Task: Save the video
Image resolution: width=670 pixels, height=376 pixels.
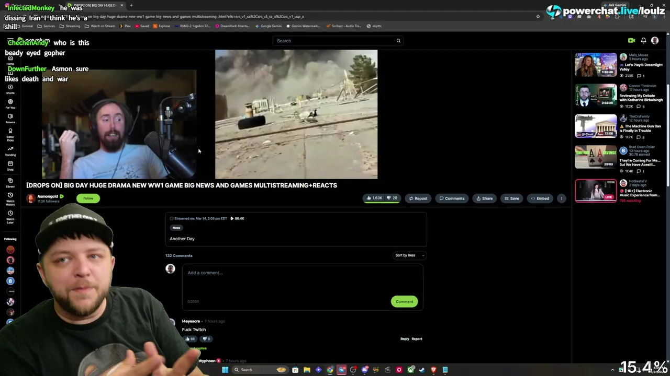Action: [511, 198]
